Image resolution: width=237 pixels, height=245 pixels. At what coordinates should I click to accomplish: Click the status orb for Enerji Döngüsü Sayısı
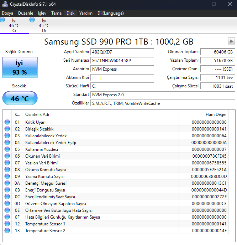7,190
